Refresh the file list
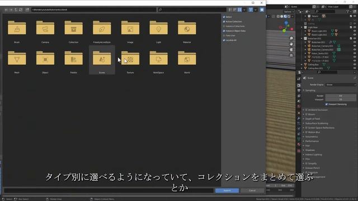 (21, 10)
